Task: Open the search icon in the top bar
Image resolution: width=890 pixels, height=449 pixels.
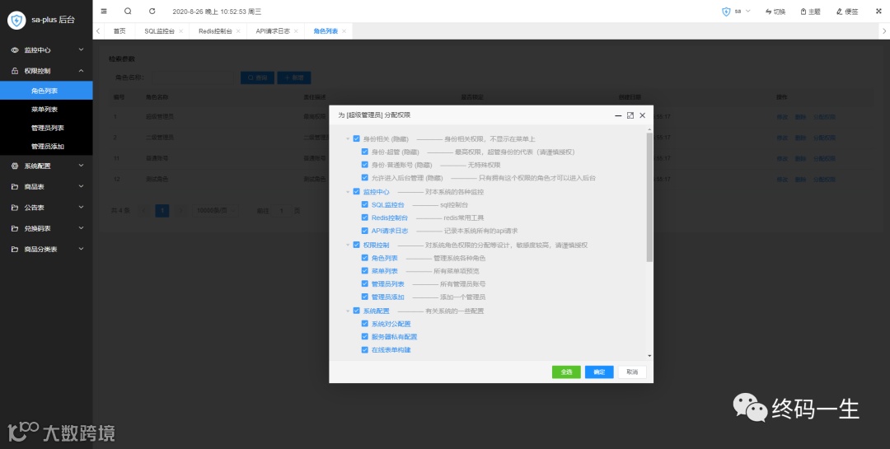Action: pyautogui.click(x=128, y=12)
